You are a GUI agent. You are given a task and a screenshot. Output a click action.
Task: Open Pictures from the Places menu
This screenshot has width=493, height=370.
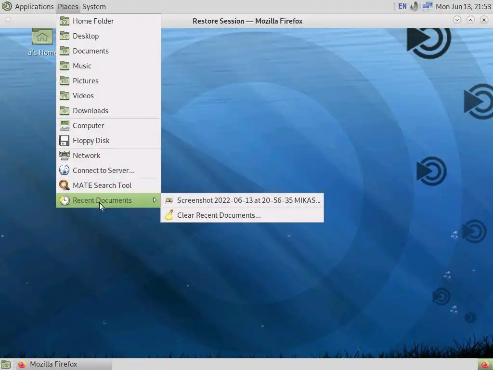tap(108, 81)
